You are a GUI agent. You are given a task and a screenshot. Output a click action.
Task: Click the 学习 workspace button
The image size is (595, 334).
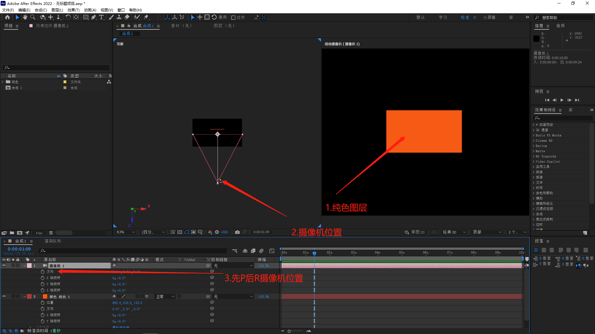click(443, 17)
